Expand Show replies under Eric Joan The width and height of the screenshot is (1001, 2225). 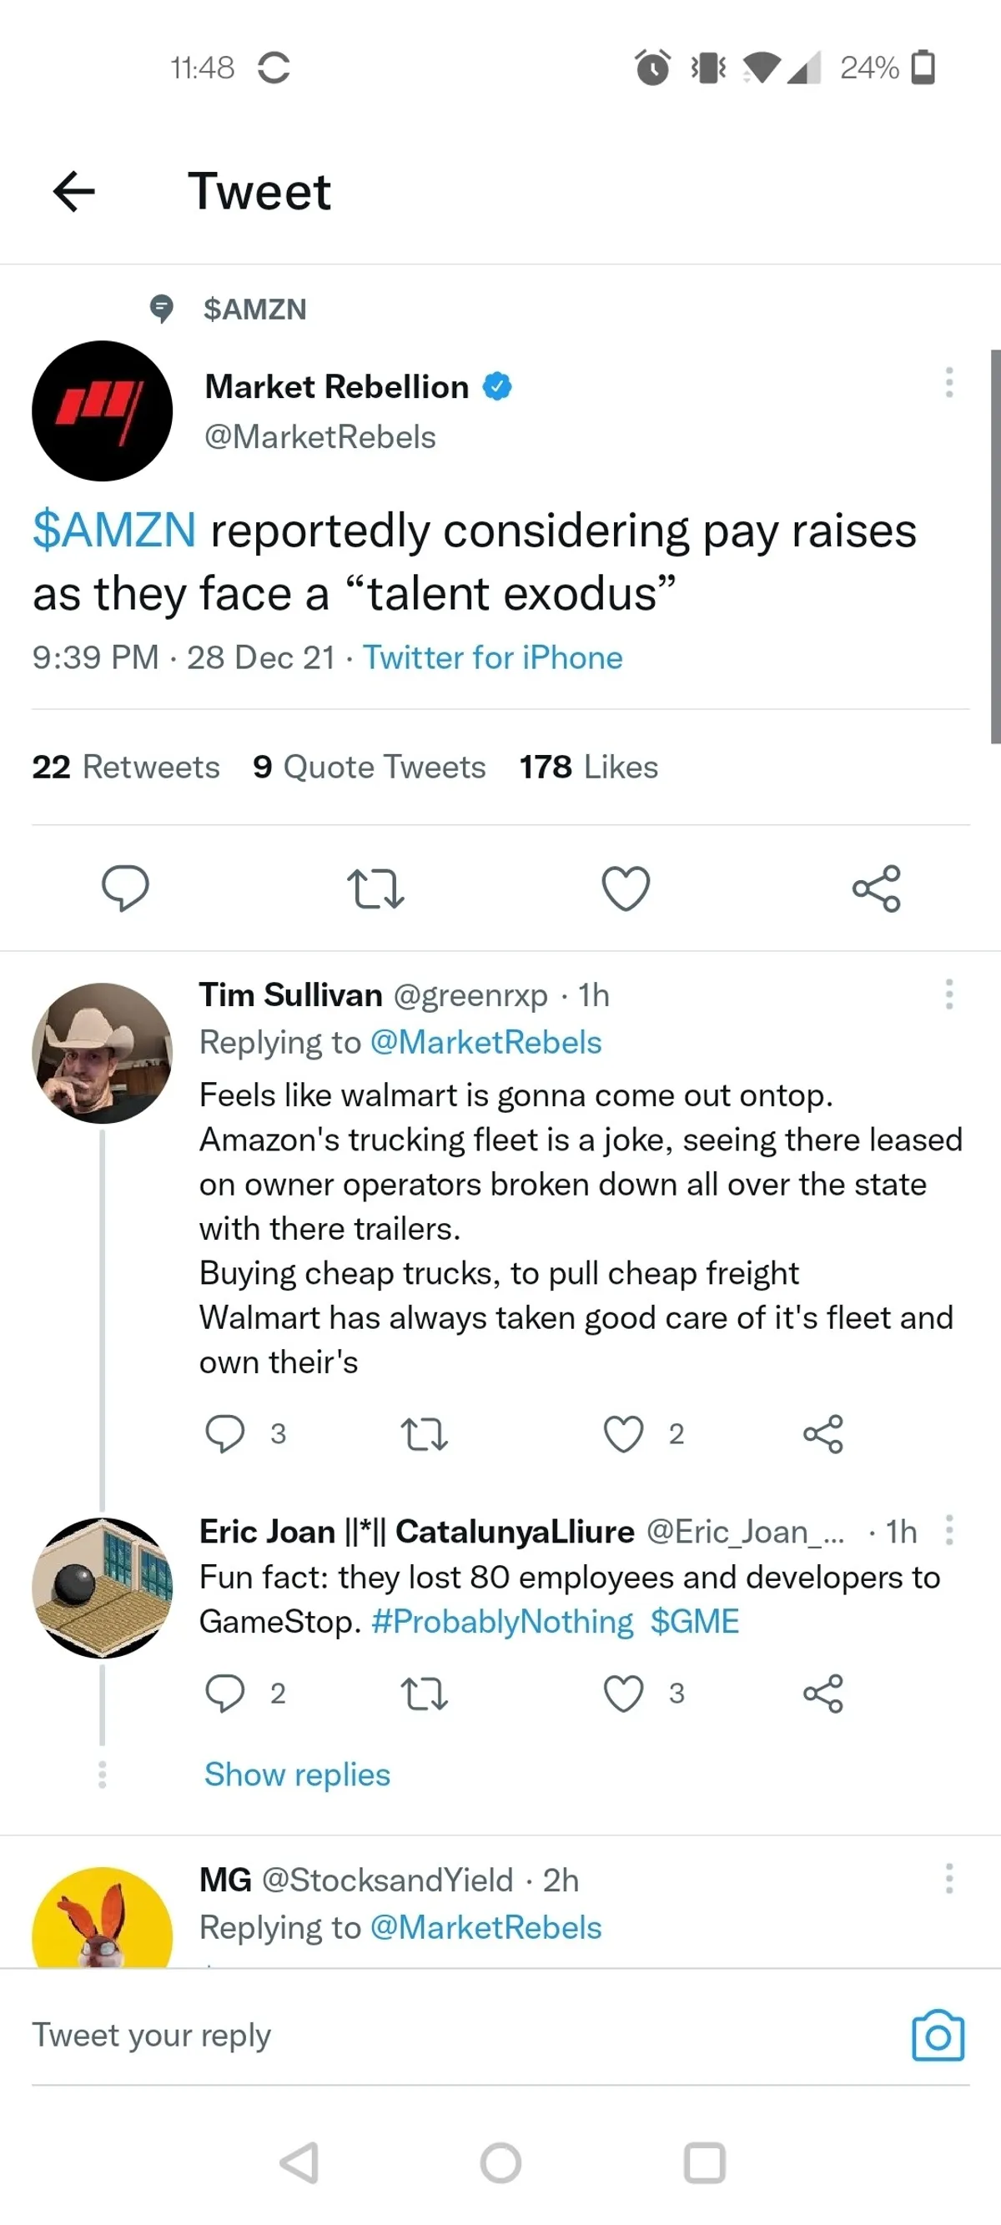pos(297,1774)
